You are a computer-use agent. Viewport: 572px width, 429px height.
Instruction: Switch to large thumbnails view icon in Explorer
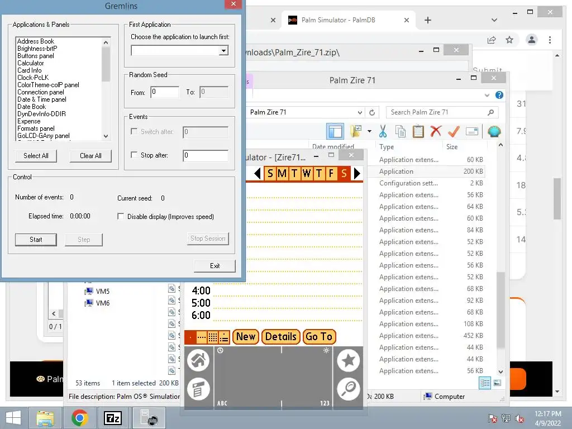(497, 383)
